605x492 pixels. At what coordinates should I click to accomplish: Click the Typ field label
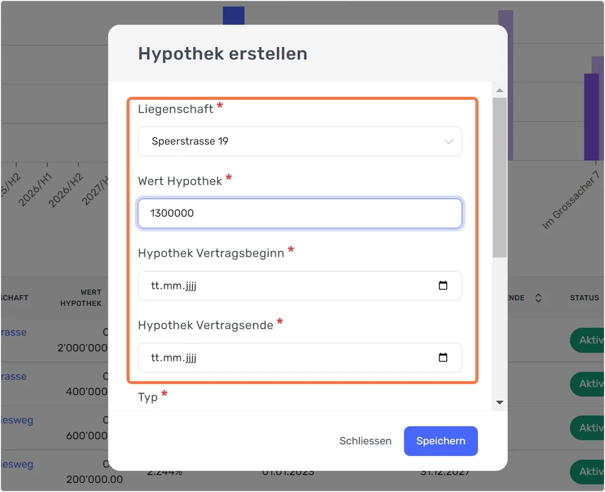pos(148,397)
